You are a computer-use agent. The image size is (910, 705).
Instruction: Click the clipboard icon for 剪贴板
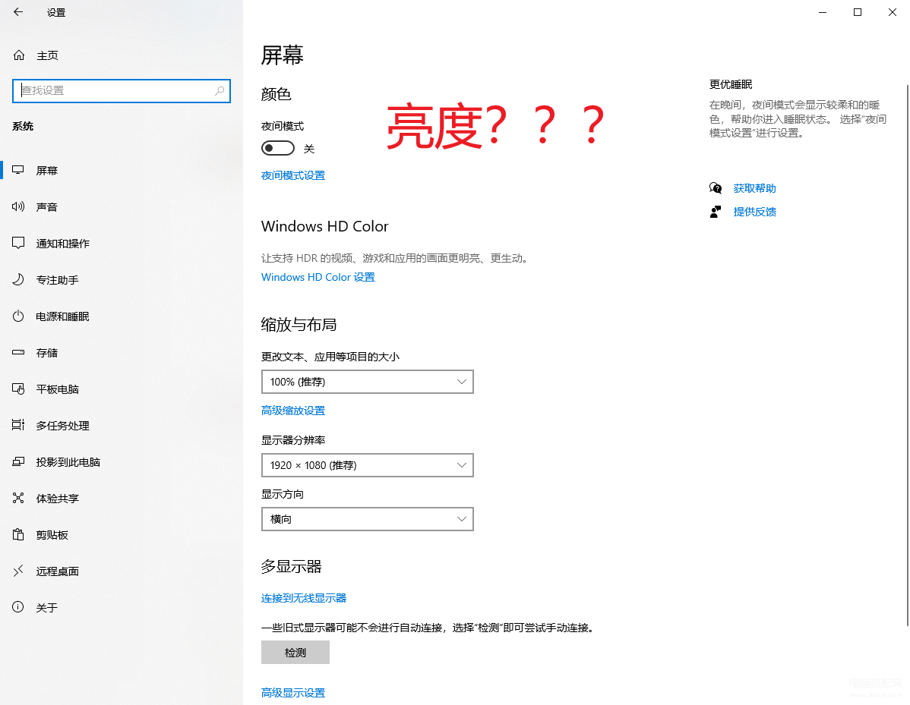(x=18, y=534)
